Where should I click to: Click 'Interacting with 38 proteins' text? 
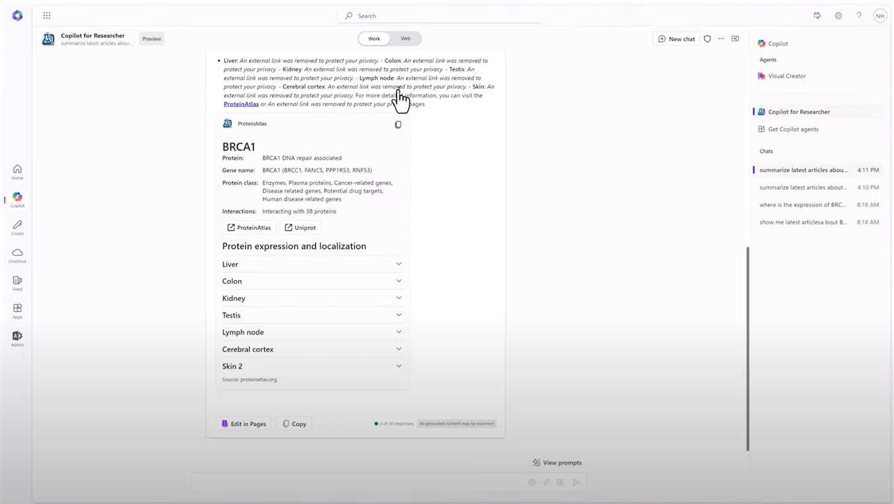tap(299, 211)
